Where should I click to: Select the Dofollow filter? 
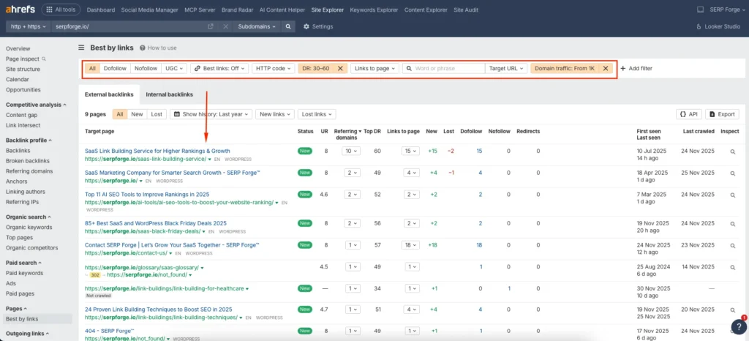pyautogui.click(x=115, y=68)
